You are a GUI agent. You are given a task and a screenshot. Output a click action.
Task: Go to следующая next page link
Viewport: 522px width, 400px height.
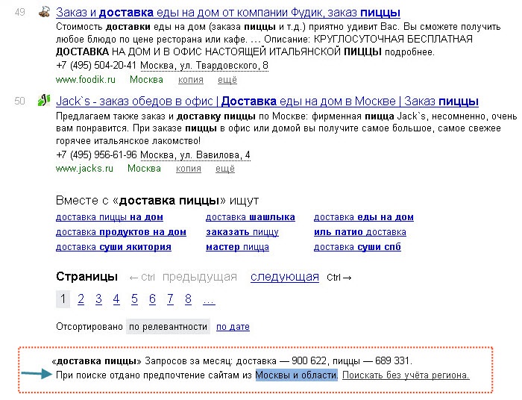click(x=285, y=277)
